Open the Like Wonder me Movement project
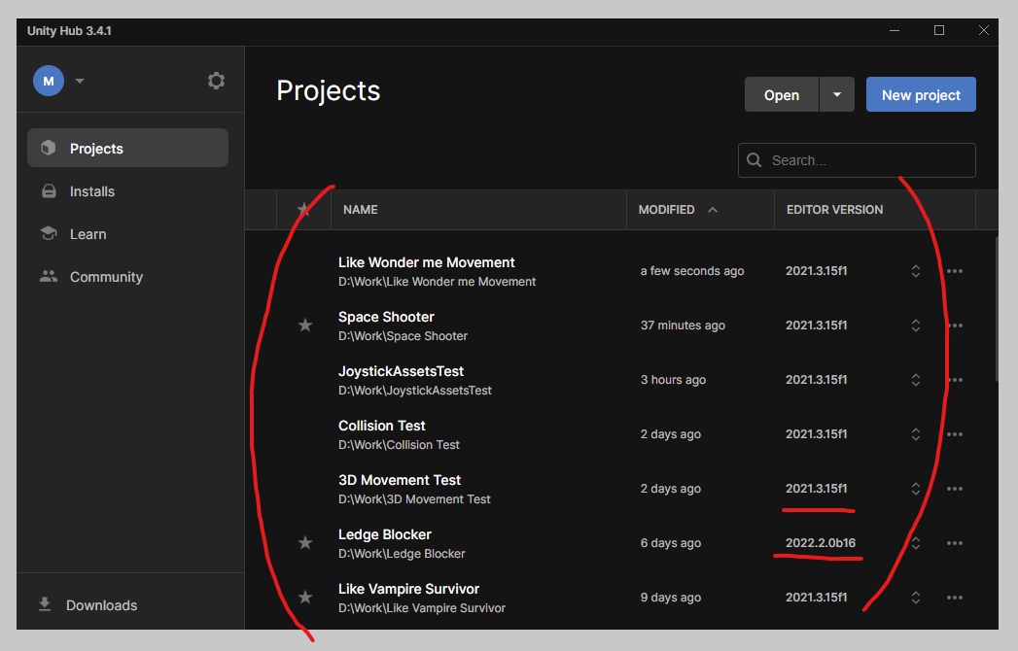 click(426, 262)
